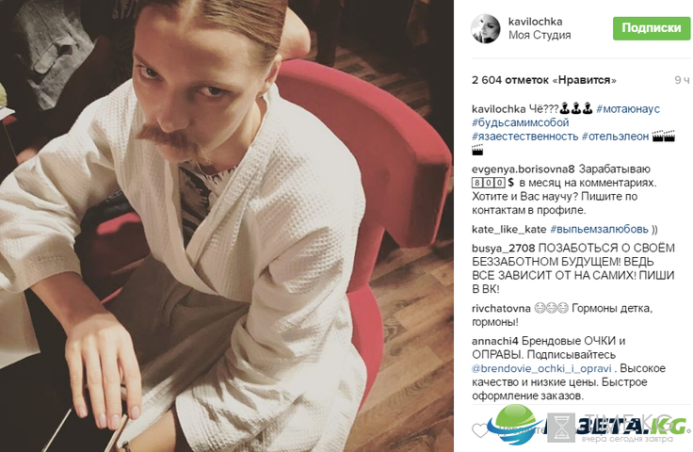Viewport: 693px width, 452px height.
Task: Click the green Подписки button
Action: tap(652, 28)
